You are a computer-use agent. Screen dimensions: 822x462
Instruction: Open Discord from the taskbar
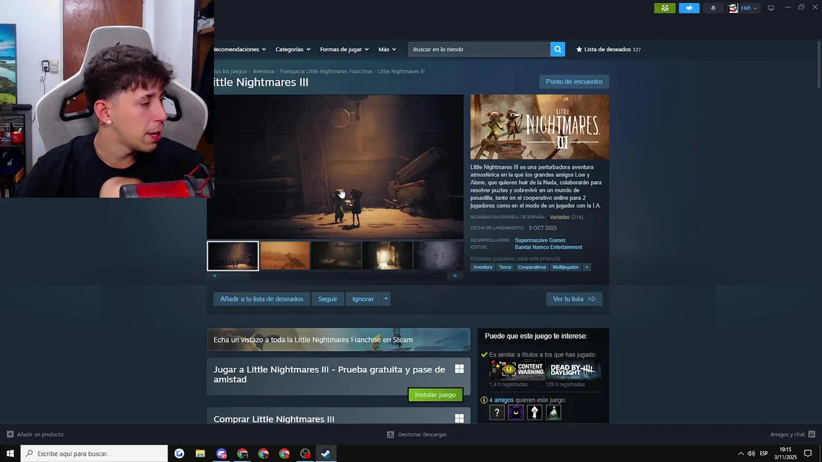click(x=222, y=454)
